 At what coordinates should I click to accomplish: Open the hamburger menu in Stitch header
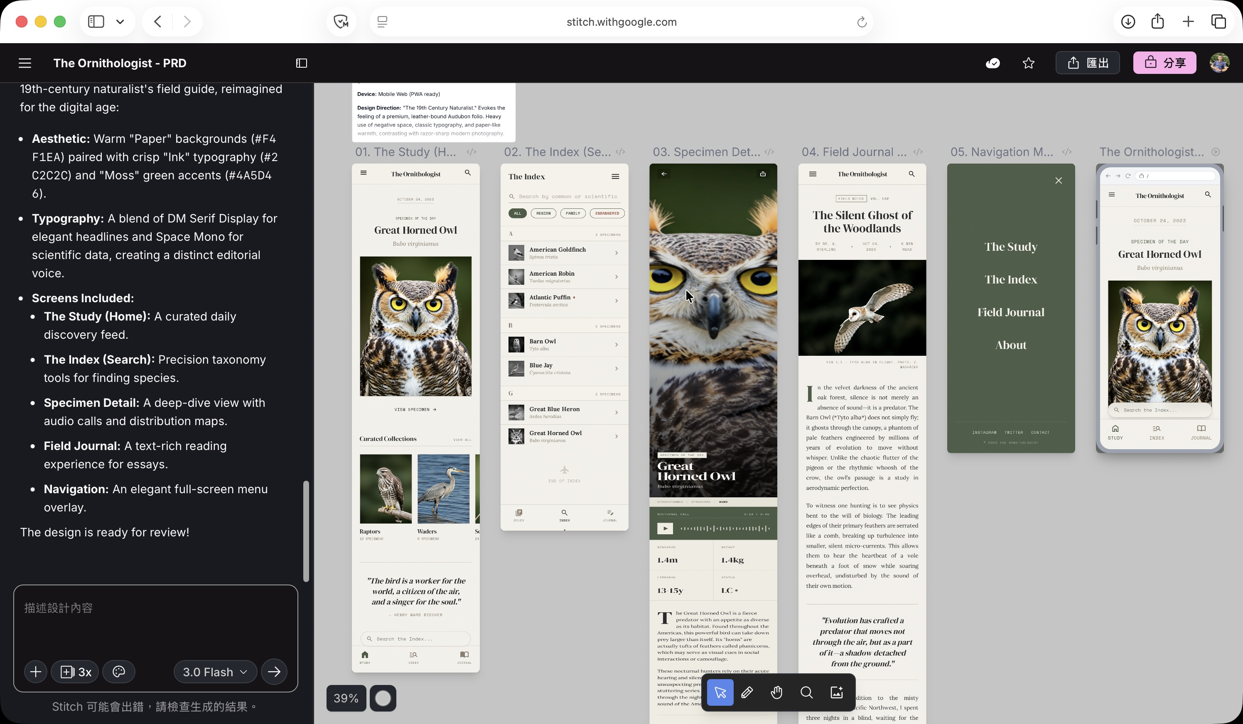25,63
